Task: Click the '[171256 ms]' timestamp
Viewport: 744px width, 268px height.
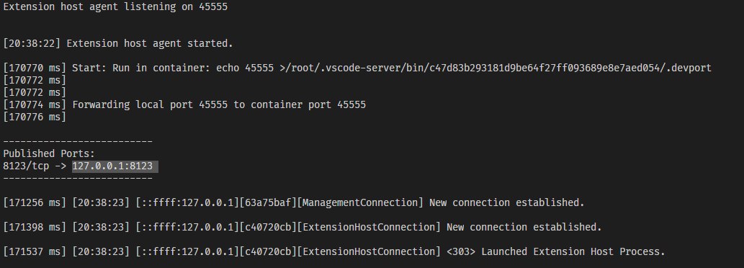Action: click(x=35, y=202)
